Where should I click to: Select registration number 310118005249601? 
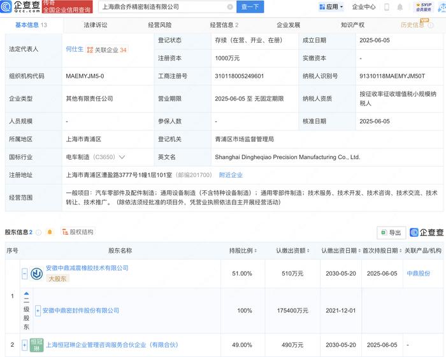pos(239,76)
